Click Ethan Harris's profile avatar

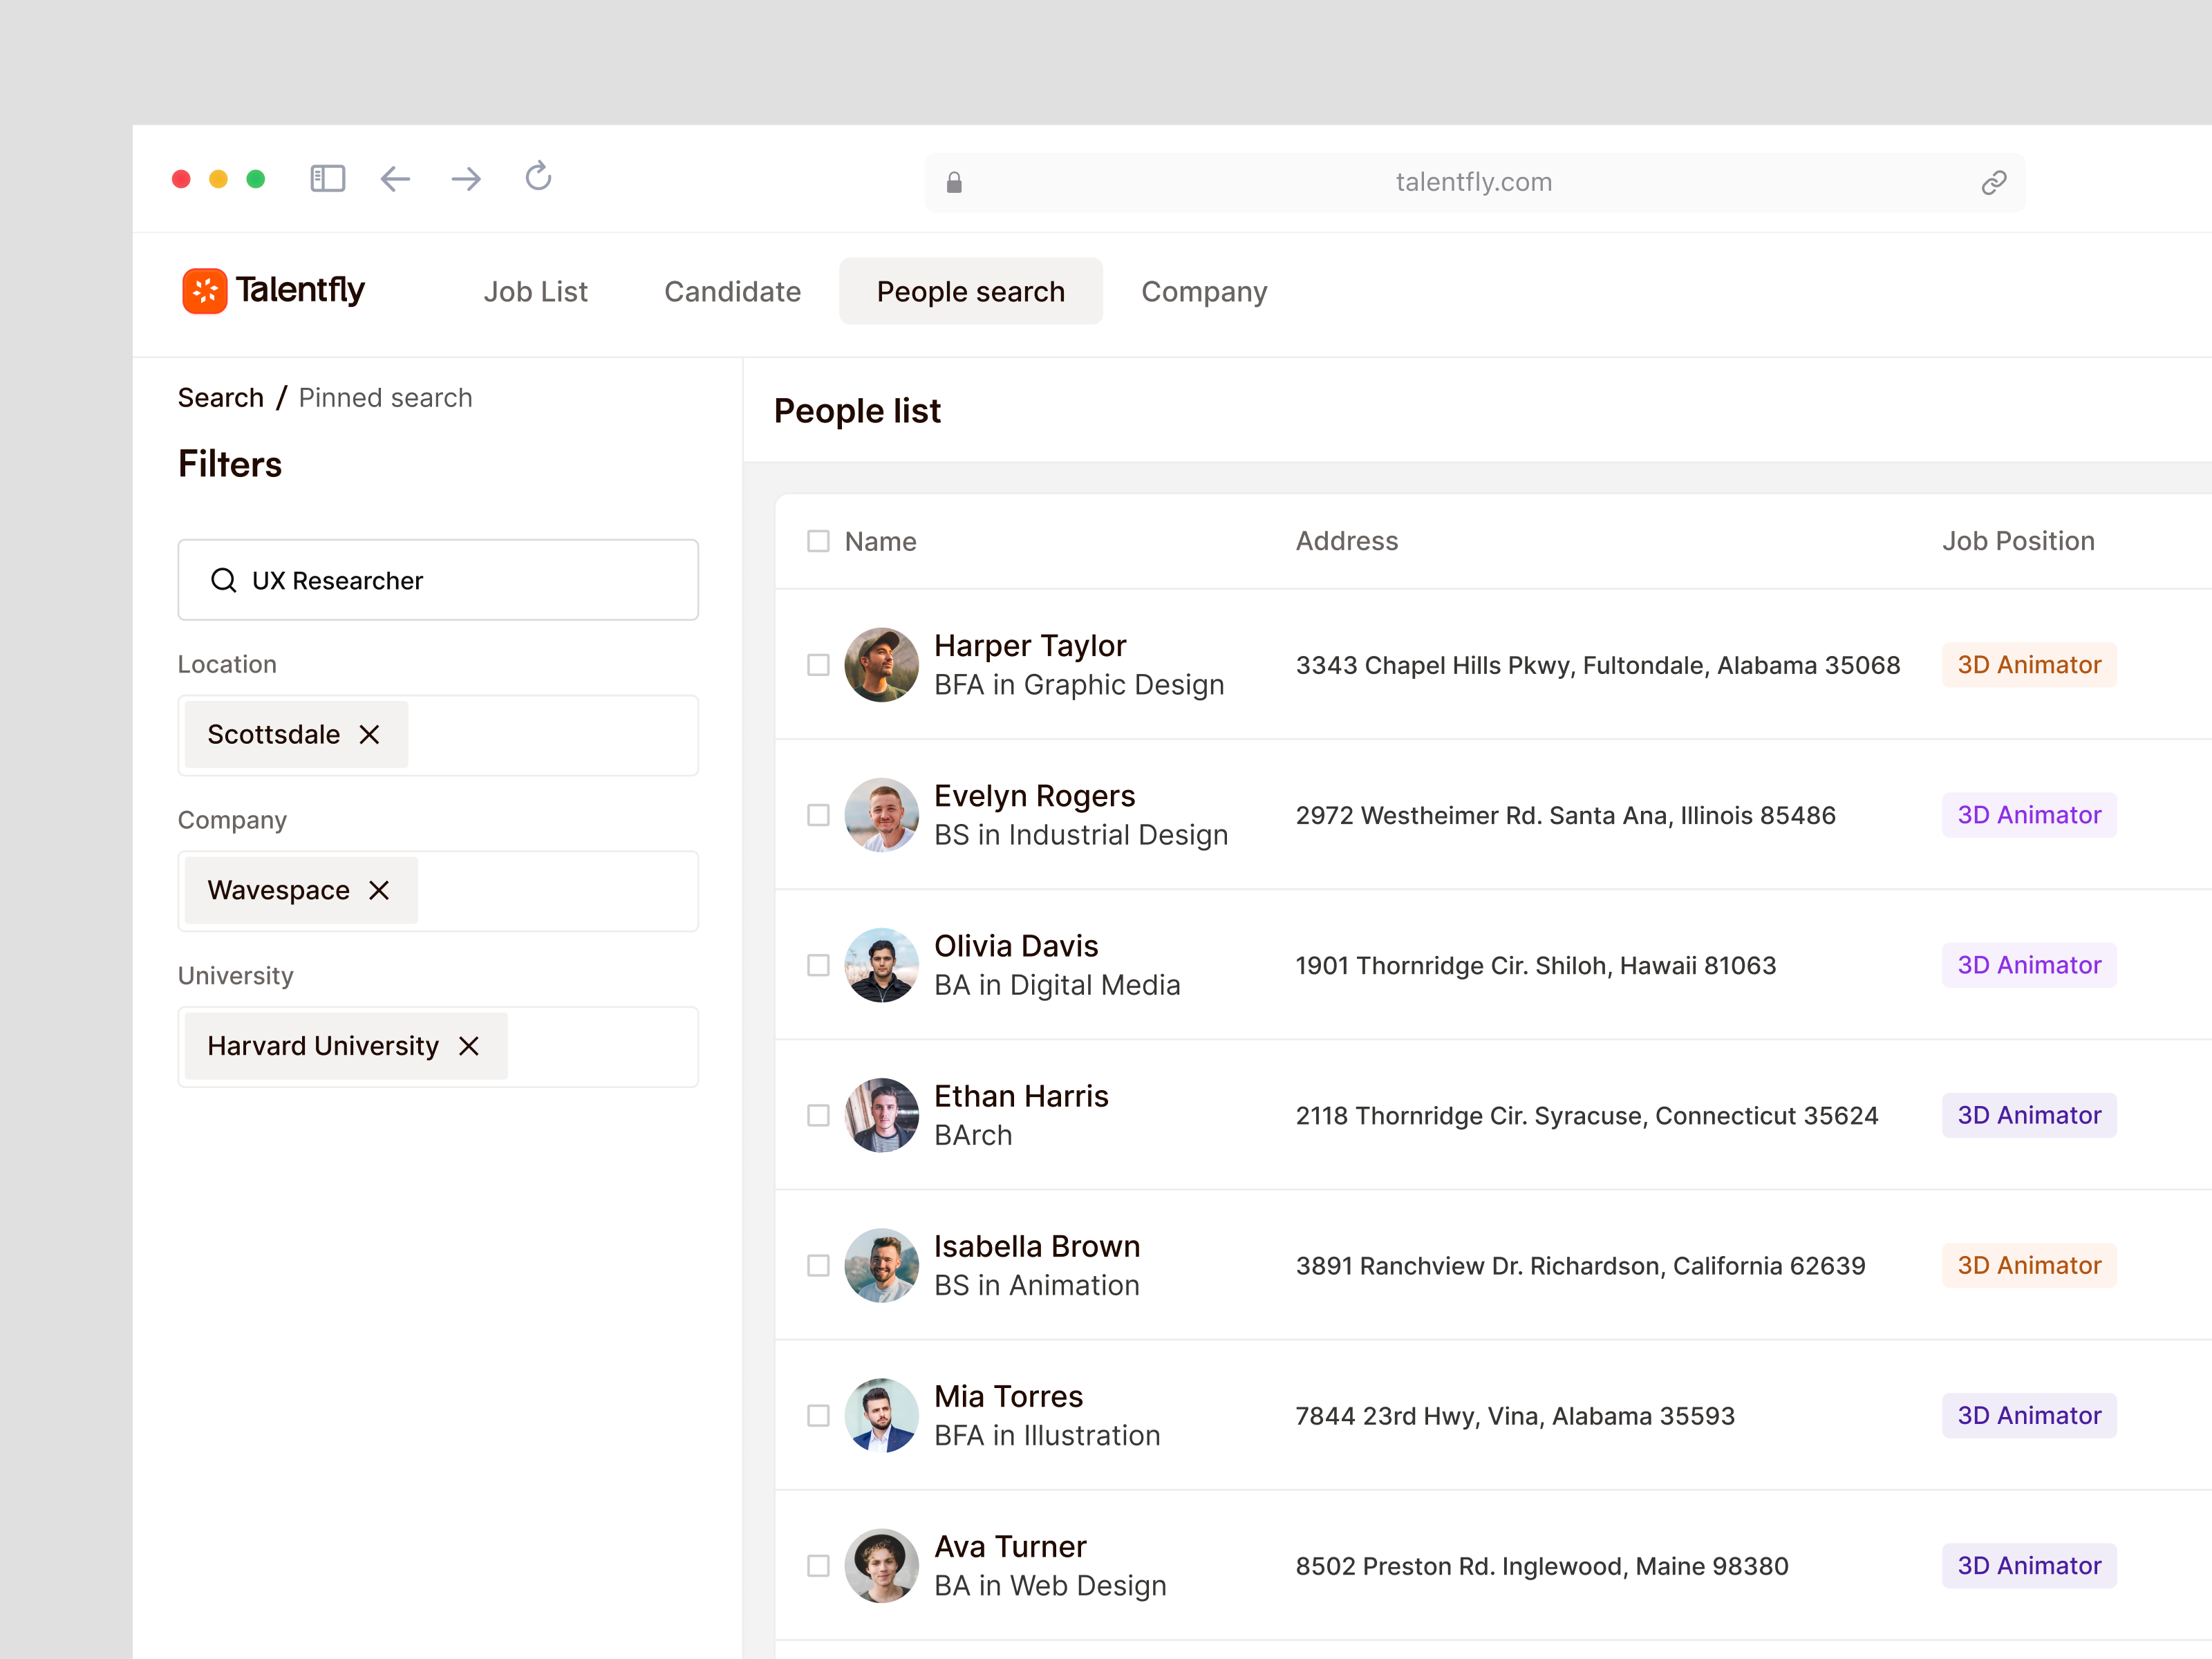tap(882, 1115)
